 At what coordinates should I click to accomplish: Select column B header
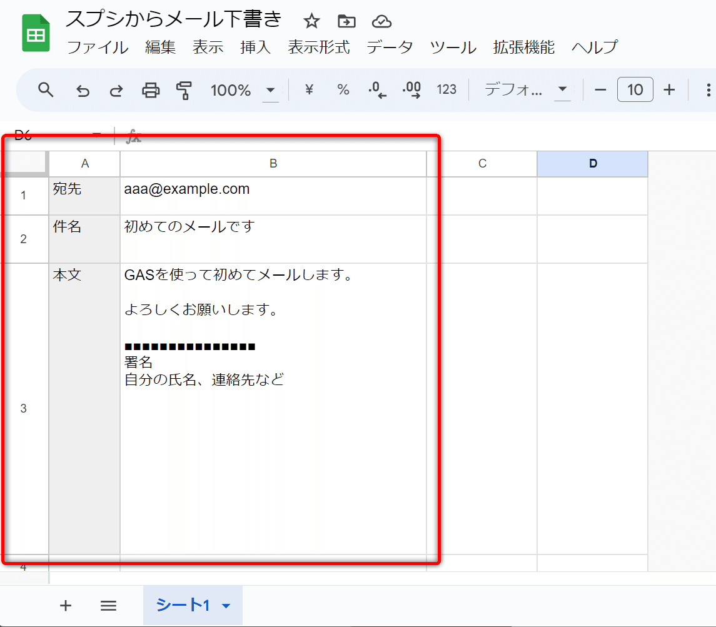click(x=273, y=163)
